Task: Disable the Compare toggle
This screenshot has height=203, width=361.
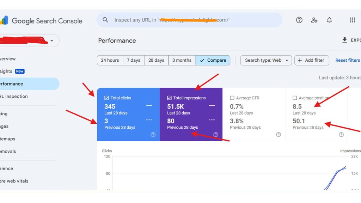Action: click(x=213, y=60)
